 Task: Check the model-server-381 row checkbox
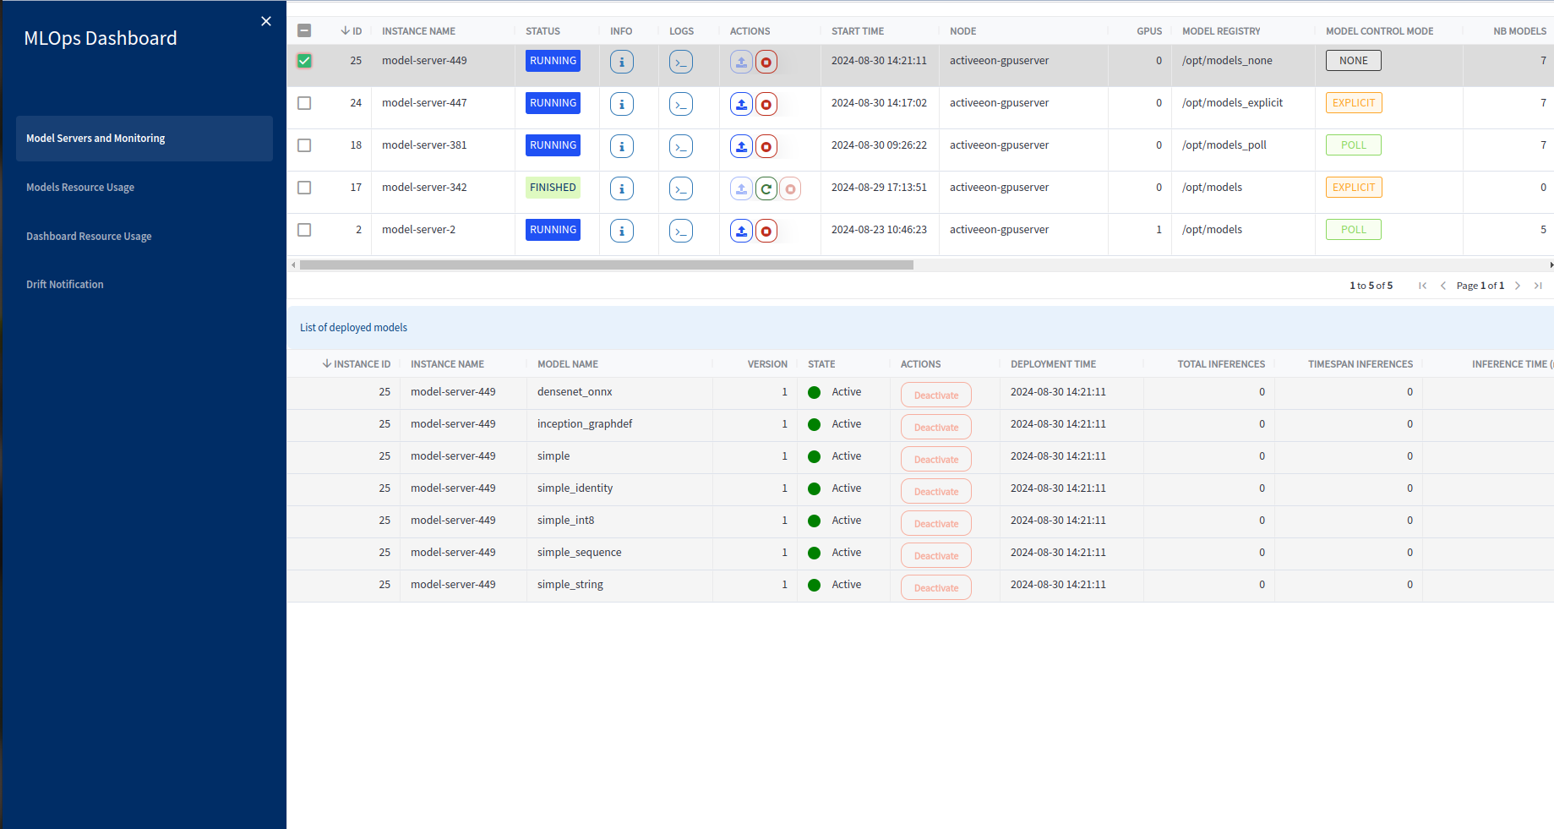pyautogui.click(x=304, y=145)
